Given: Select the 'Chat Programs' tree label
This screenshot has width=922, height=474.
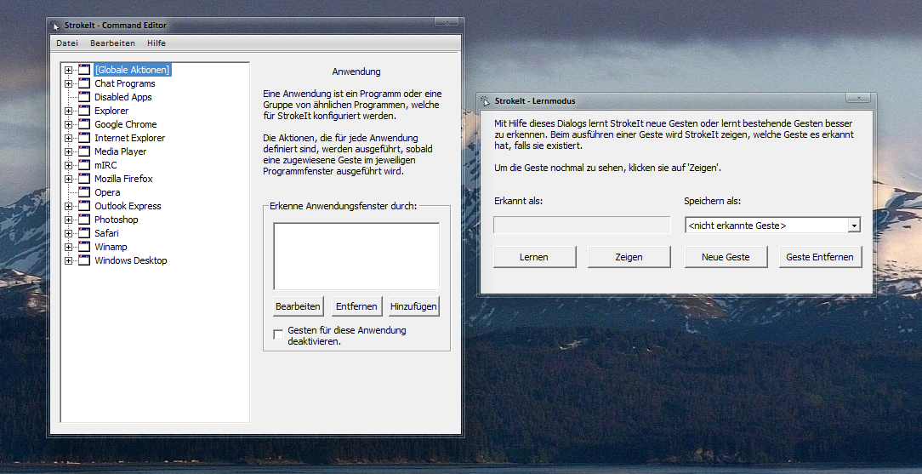Looking at the screenshot, I should coord(125,83).
